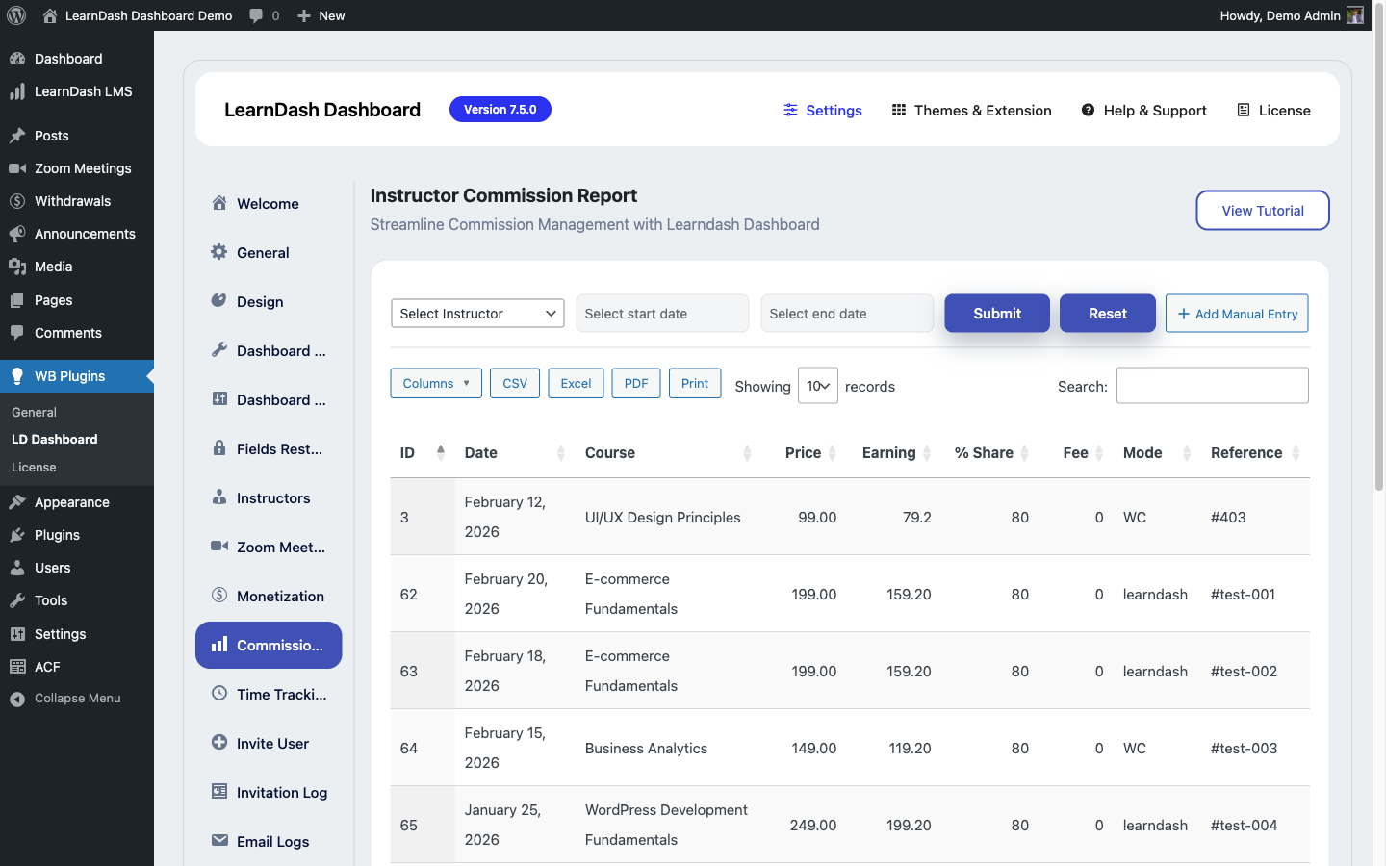Click Add Manual Entry button
Image resolution: width=1386 pixels, height=866 pixels.
pyautogui.click(x=1236, y=314)
